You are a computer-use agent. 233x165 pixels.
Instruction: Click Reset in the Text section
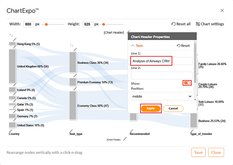click(183, 46)
